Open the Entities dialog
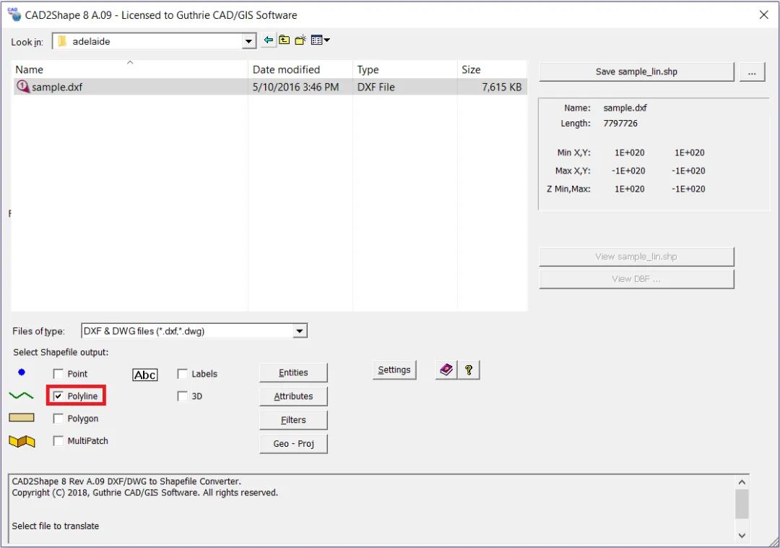This screenshot has height=548, width=780. 293,372
